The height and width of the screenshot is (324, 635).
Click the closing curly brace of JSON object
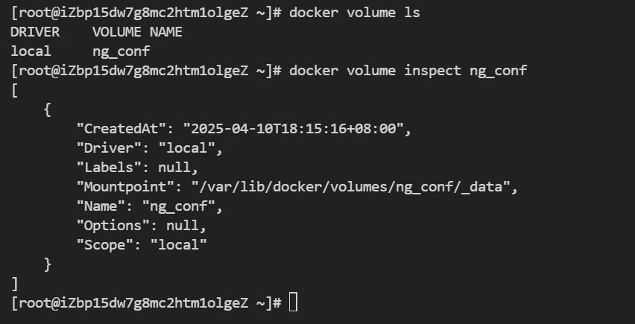[48, 264]
